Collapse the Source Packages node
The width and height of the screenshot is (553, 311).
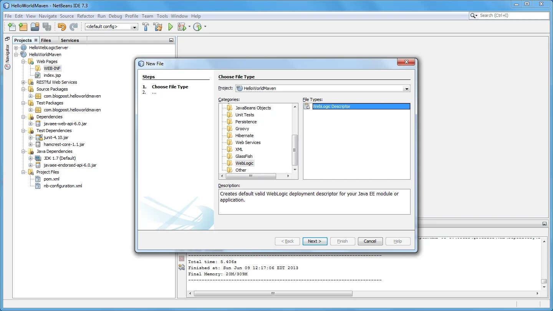coord(23,89)
